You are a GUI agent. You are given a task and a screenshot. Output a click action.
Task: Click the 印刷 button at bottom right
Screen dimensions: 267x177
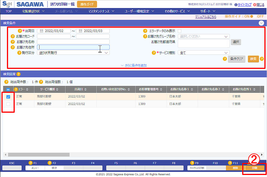click(254, 168)
